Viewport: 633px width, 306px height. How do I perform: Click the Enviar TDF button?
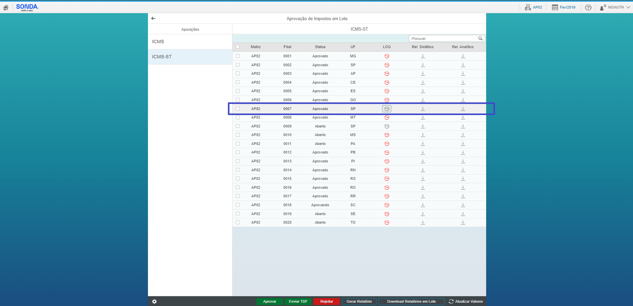[298, 301]
